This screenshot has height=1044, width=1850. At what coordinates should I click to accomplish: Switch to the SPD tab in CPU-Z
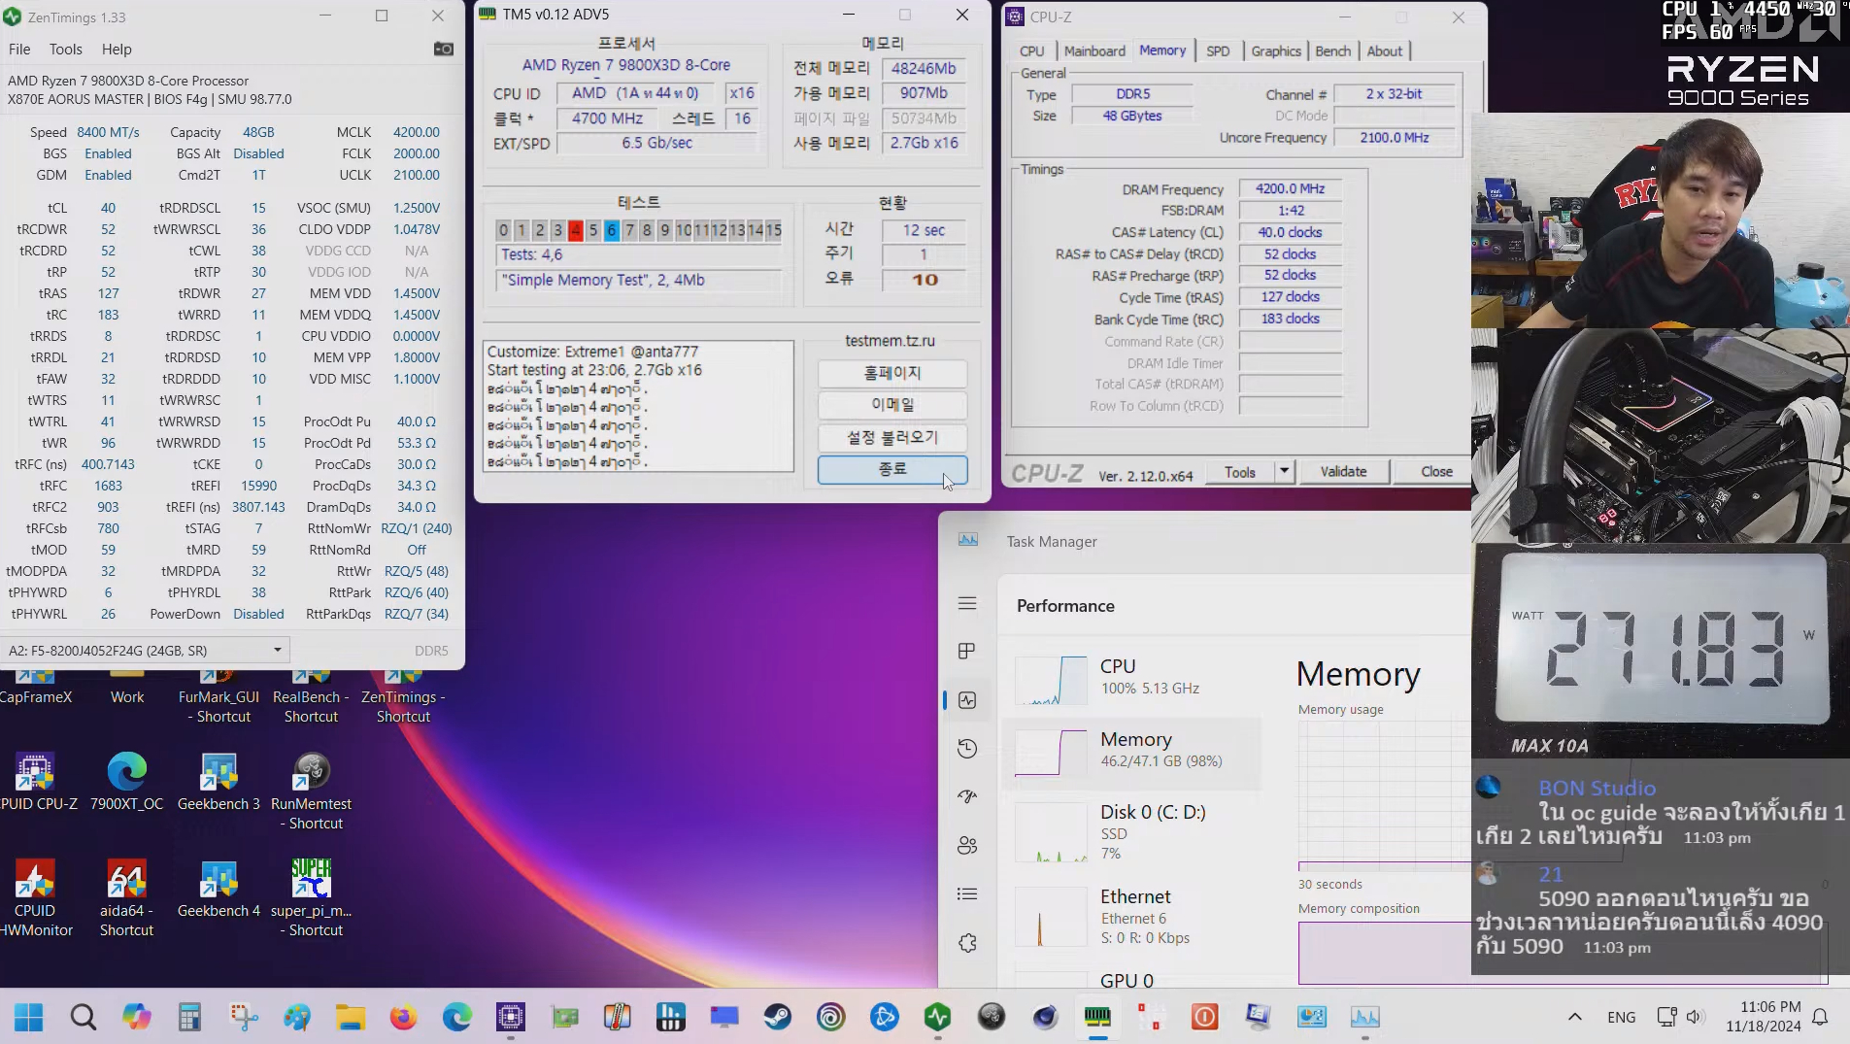[x=1218, y=51]
